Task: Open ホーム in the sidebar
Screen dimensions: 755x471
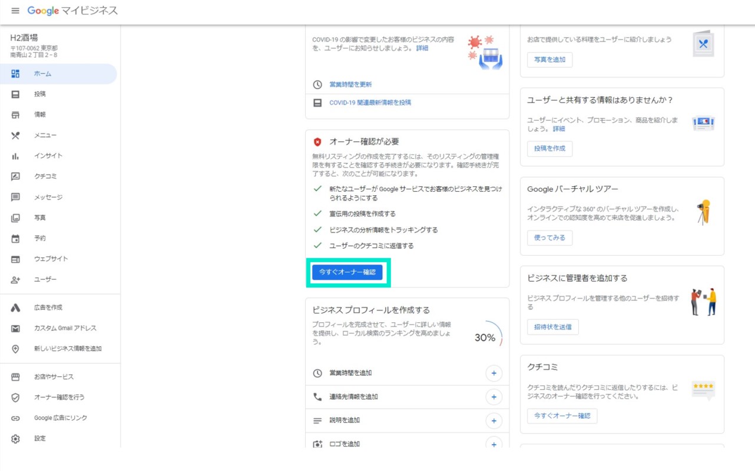Action: click(58, 74)
